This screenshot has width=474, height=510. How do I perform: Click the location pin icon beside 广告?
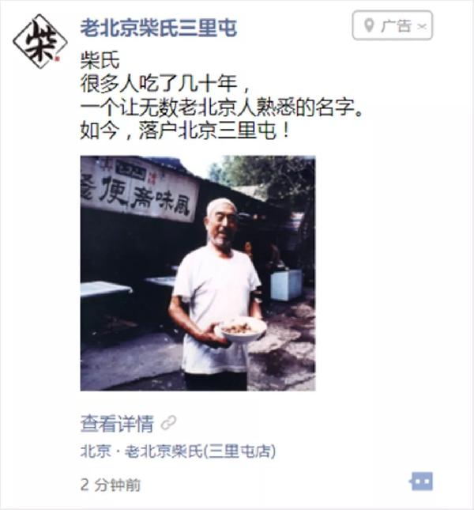[368, 25]
